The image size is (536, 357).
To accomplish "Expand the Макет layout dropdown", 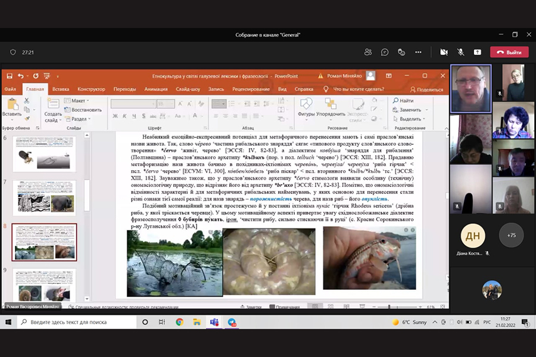I will coord(78,101).
